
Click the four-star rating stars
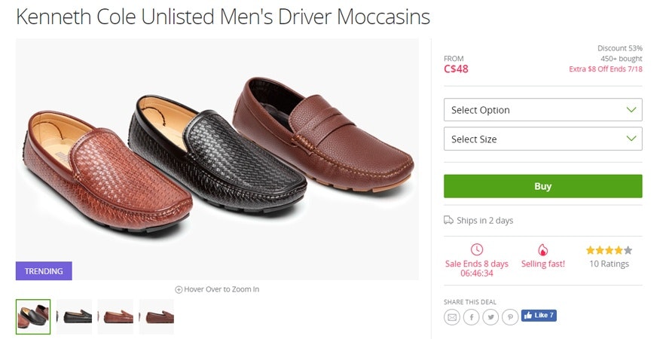click(x=609, y=250)
